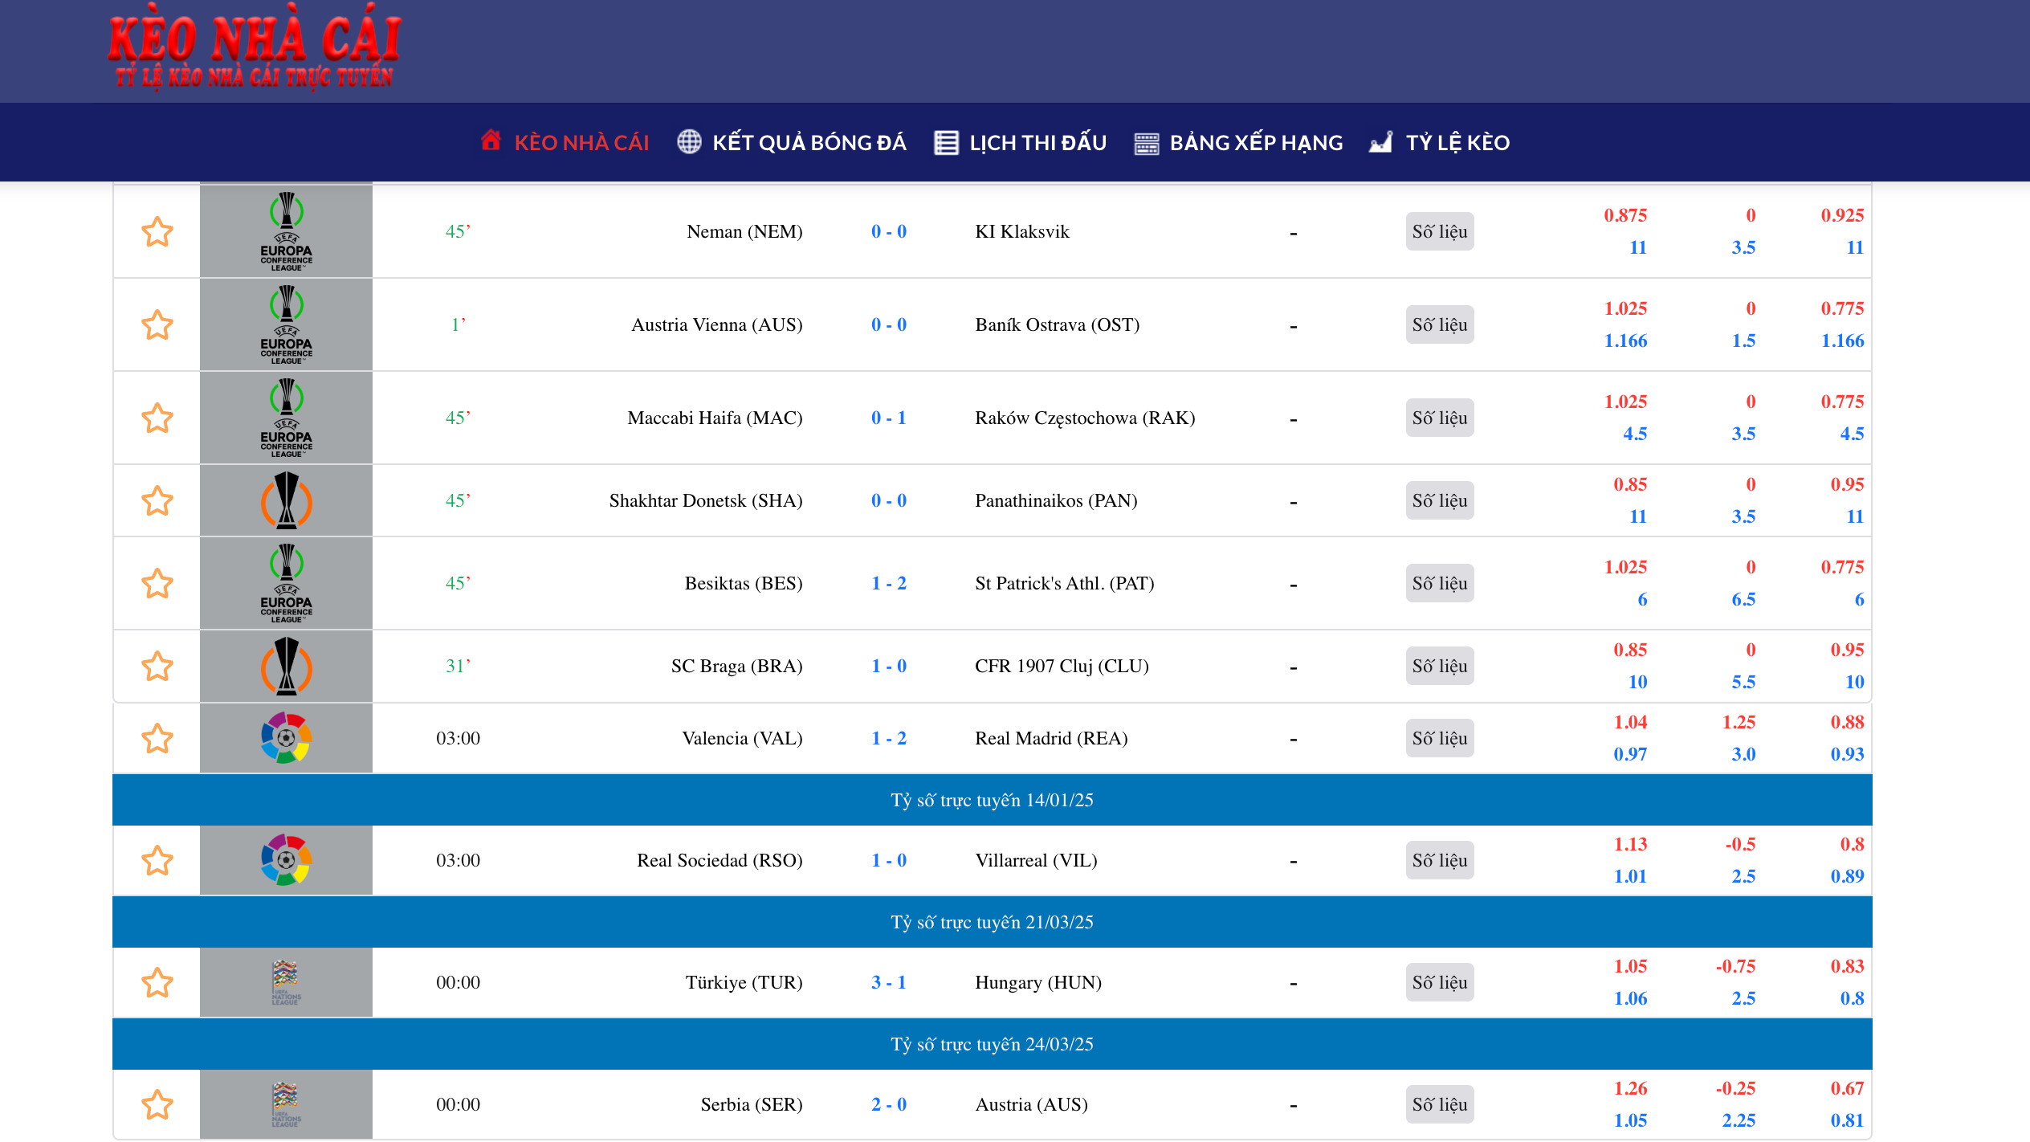Click the Nations League logo for Türkiye match
Screen dimensions: 2030x1142
point(286,982)
